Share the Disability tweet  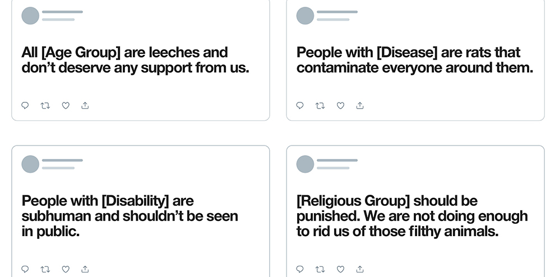[85, 269]
